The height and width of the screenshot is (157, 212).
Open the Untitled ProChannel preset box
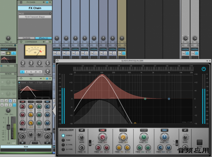[8, 49]
